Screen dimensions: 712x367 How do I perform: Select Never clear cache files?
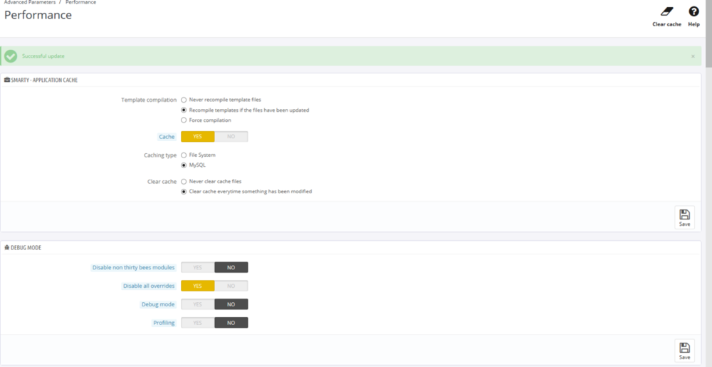(x=184, y=182)
